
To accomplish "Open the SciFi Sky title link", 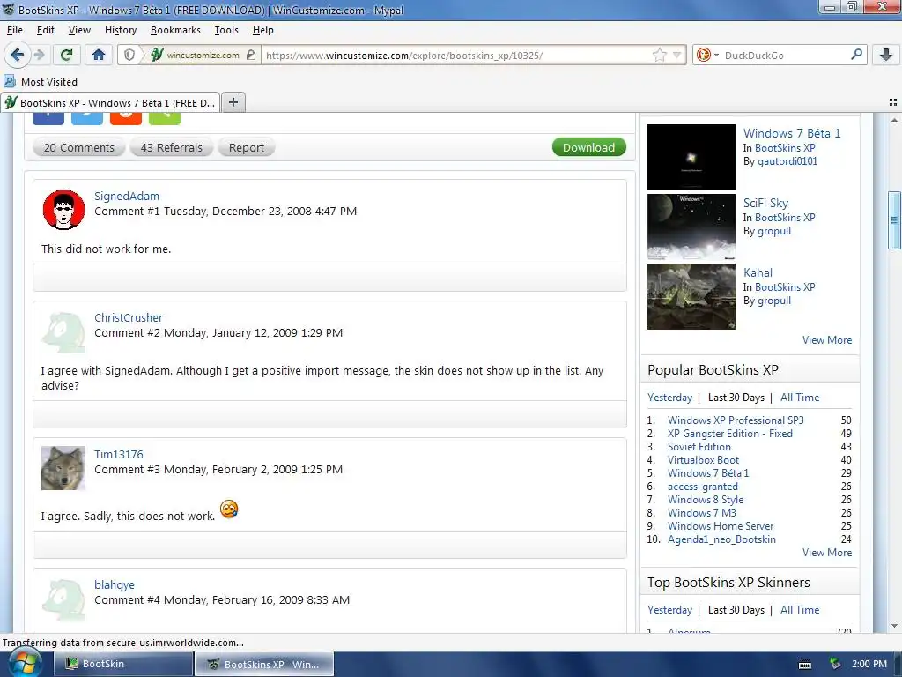I will [x=765, y=203].
